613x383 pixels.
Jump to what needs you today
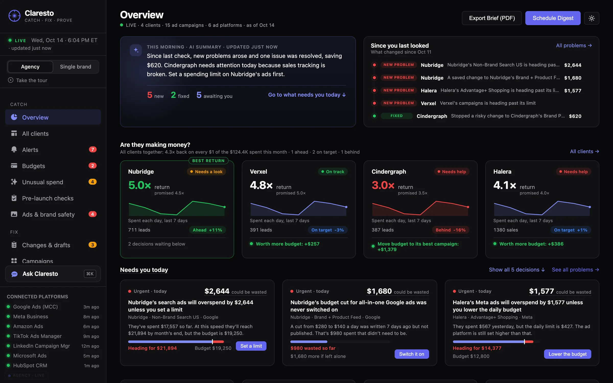pyautogui.click(x=307, y=95)
